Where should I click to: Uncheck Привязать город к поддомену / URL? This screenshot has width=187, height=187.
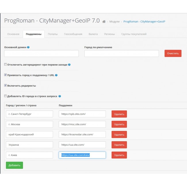5,75
